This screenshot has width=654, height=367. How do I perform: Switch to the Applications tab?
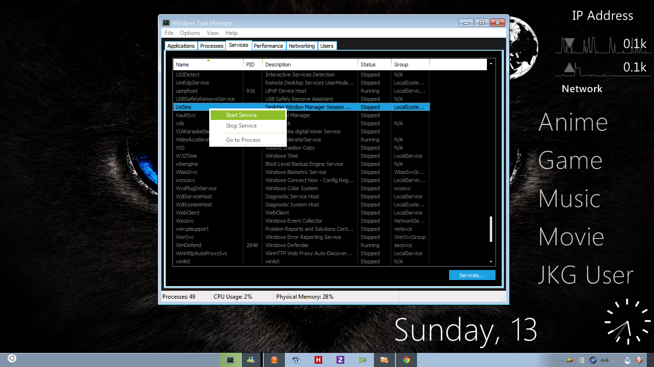(181, 46)
